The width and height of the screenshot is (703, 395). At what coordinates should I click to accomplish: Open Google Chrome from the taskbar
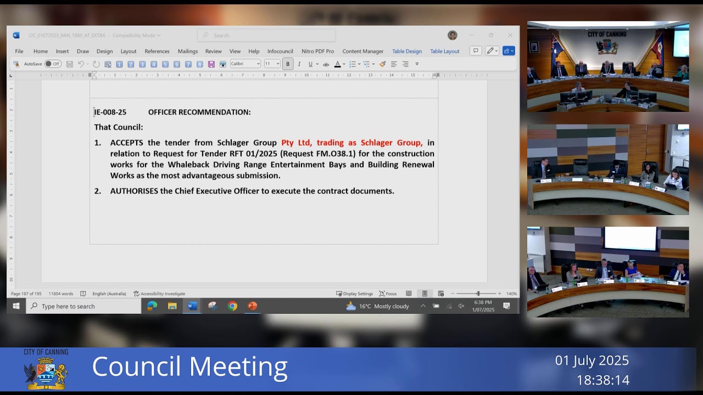tap(233, 306)
